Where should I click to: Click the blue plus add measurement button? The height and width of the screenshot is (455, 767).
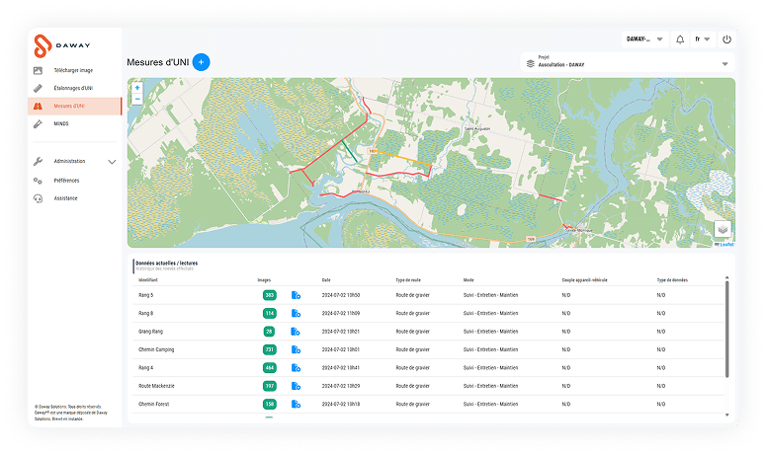pyautogui.click(x=201, y=62)
